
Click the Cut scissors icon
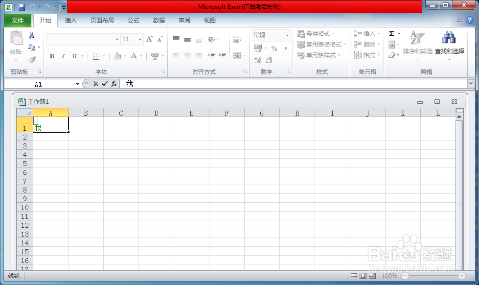coord(31,35)
